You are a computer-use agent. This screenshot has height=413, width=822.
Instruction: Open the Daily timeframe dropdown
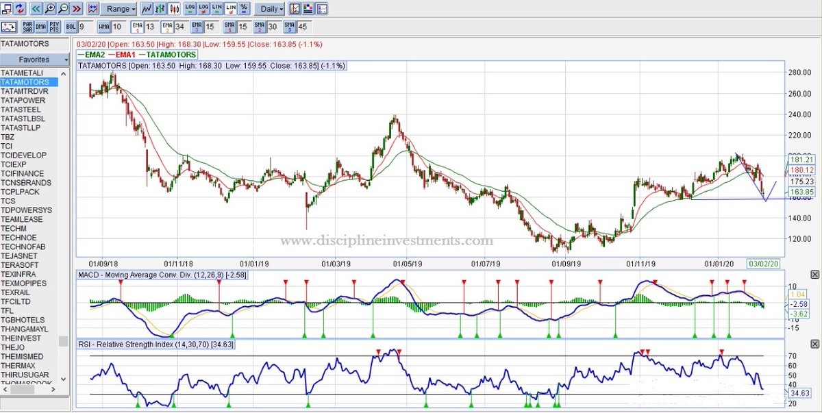[270, 9]
